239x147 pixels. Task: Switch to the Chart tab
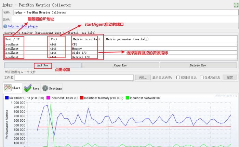[x=12, y=88]
